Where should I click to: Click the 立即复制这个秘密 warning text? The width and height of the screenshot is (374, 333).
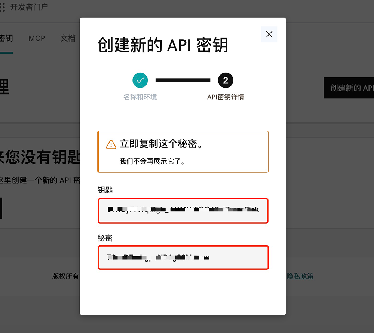pos(162,144)
